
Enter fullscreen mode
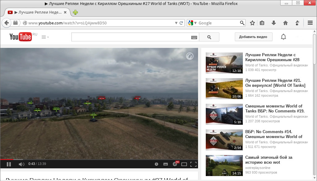[x=193, y=164]
